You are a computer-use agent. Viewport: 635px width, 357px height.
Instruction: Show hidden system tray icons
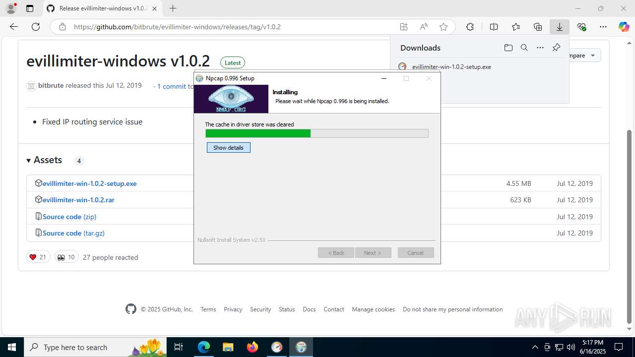tap(535, 347)
